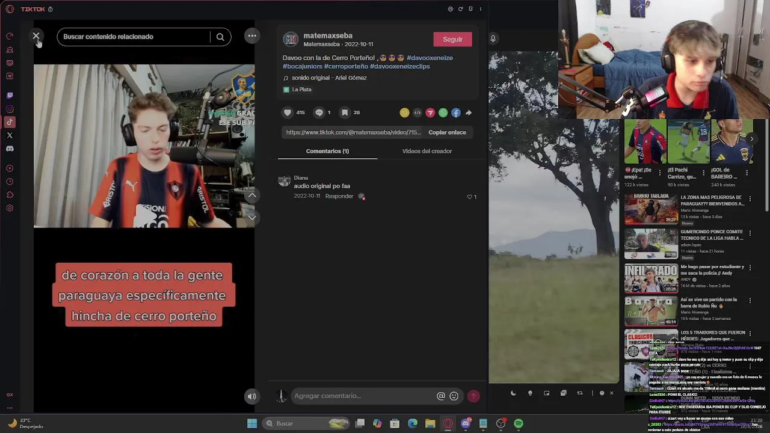This screenshot has height=433, width=770.
Task: Go to next video with down chevron
Action: click(x=252, y=216)
